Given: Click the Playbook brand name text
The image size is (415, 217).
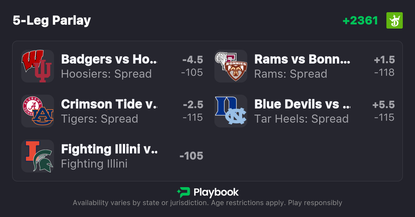Looking at the screenshot, I should click(x=216, y=192).
